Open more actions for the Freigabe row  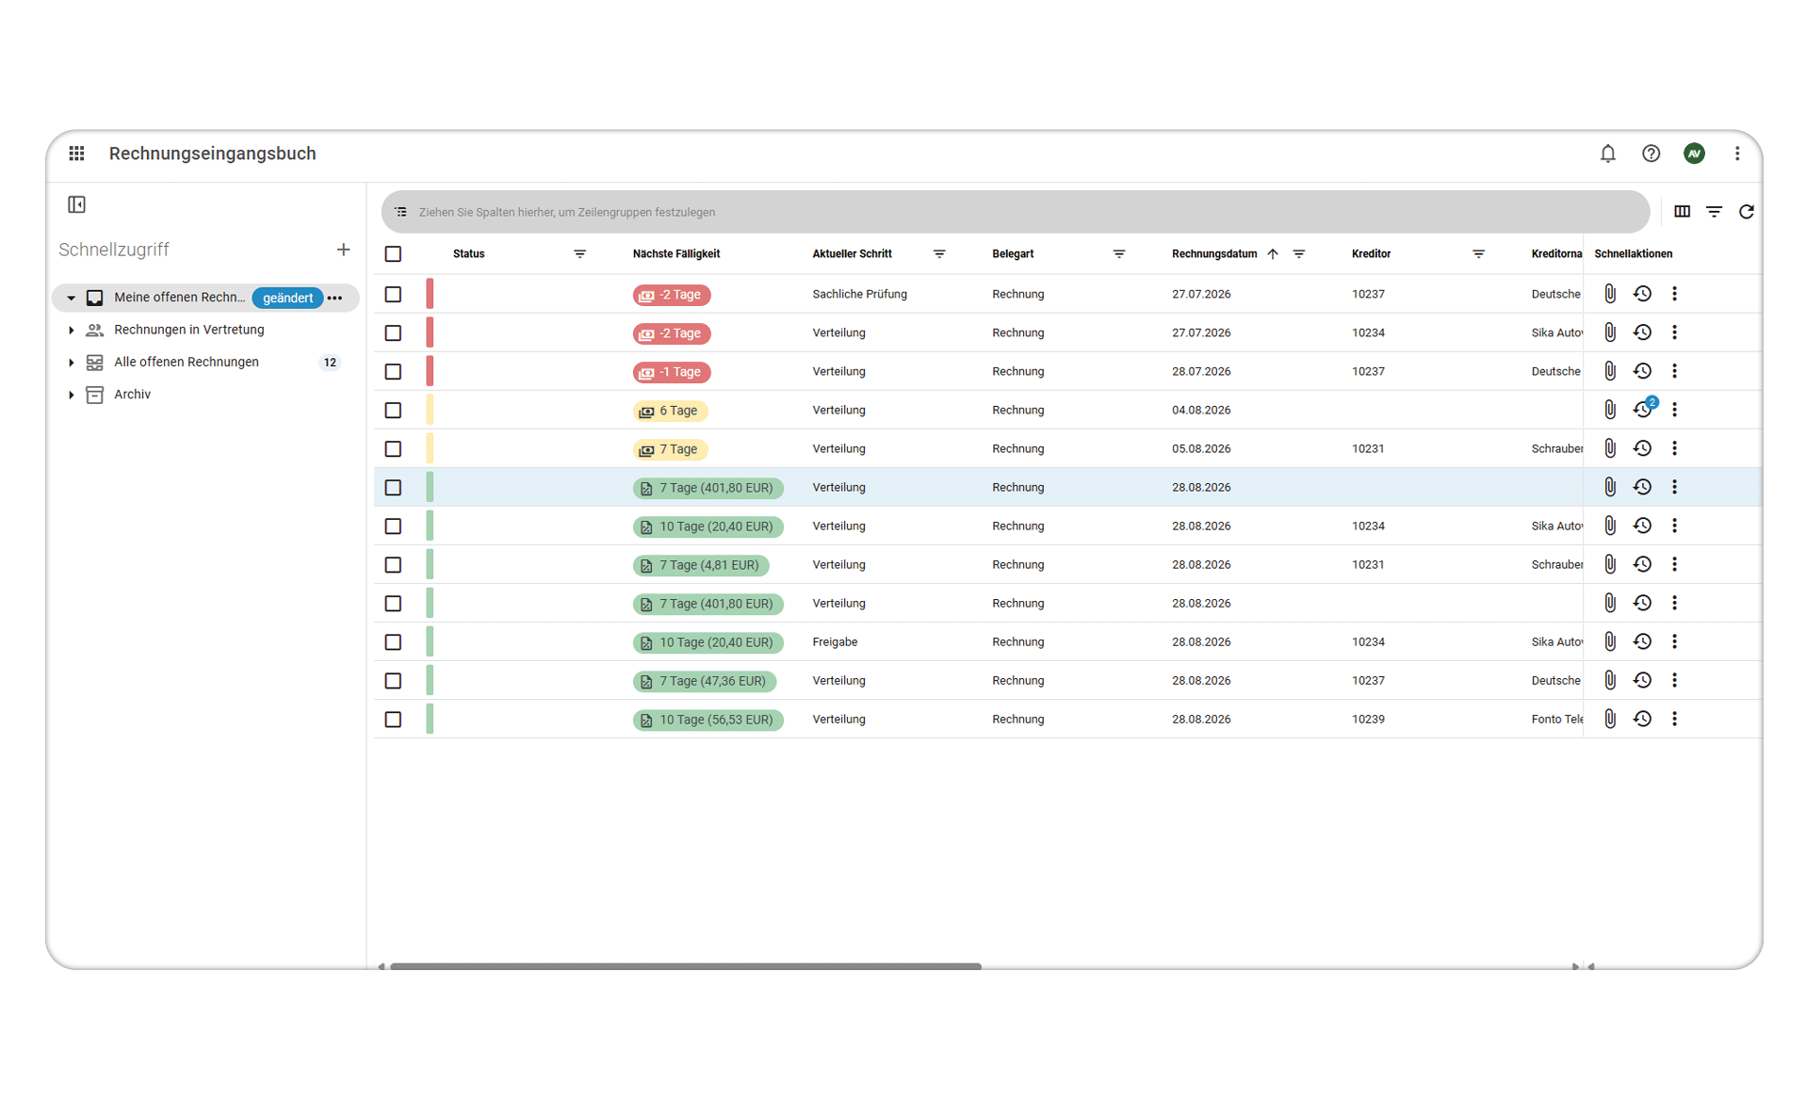click(x=1674, y=641)
